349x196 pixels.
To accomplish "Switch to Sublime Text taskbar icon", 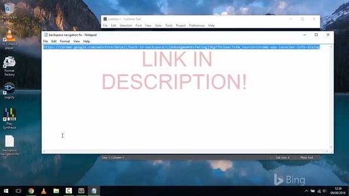I will (81, 191).
